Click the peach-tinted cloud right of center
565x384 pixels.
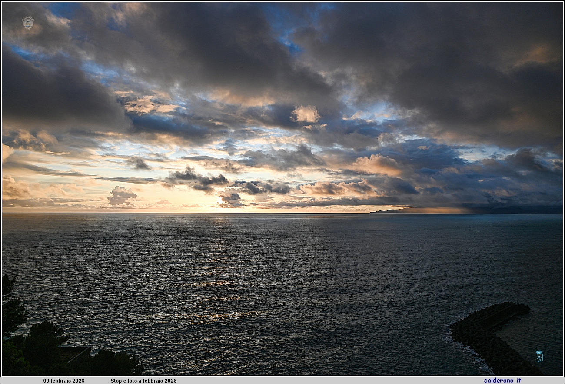point(376,165)
